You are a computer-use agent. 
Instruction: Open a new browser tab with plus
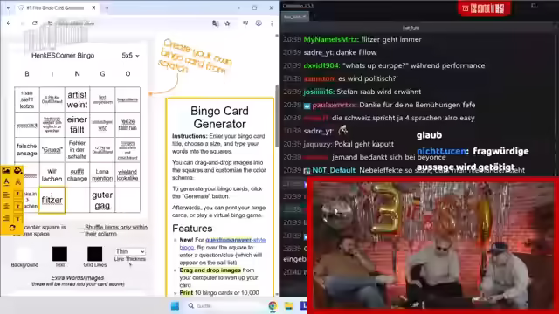pos(107,8)
